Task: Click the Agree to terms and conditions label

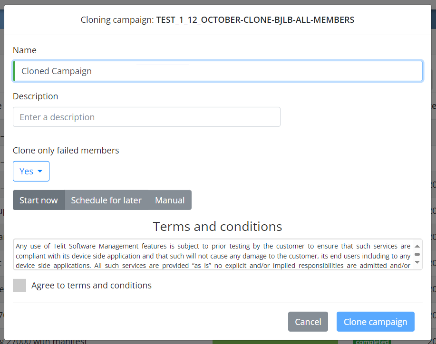Action: [x=91, y=286]
